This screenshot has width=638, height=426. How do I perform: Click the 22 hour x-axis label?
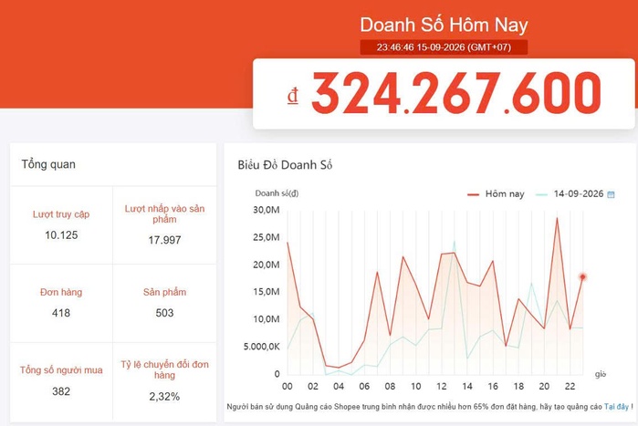(570, 386)
